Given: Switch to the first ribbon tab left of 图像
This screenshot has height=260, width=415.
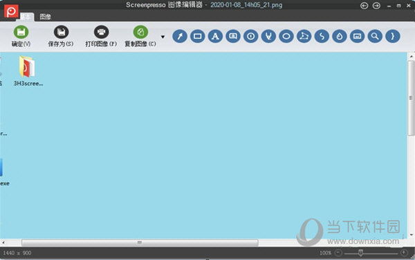Looking at the screenshot, I should tap(27, 17).
